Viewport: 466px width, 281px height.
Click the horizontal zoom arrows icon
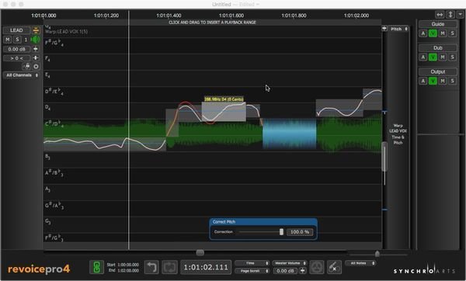click(440, 14)
